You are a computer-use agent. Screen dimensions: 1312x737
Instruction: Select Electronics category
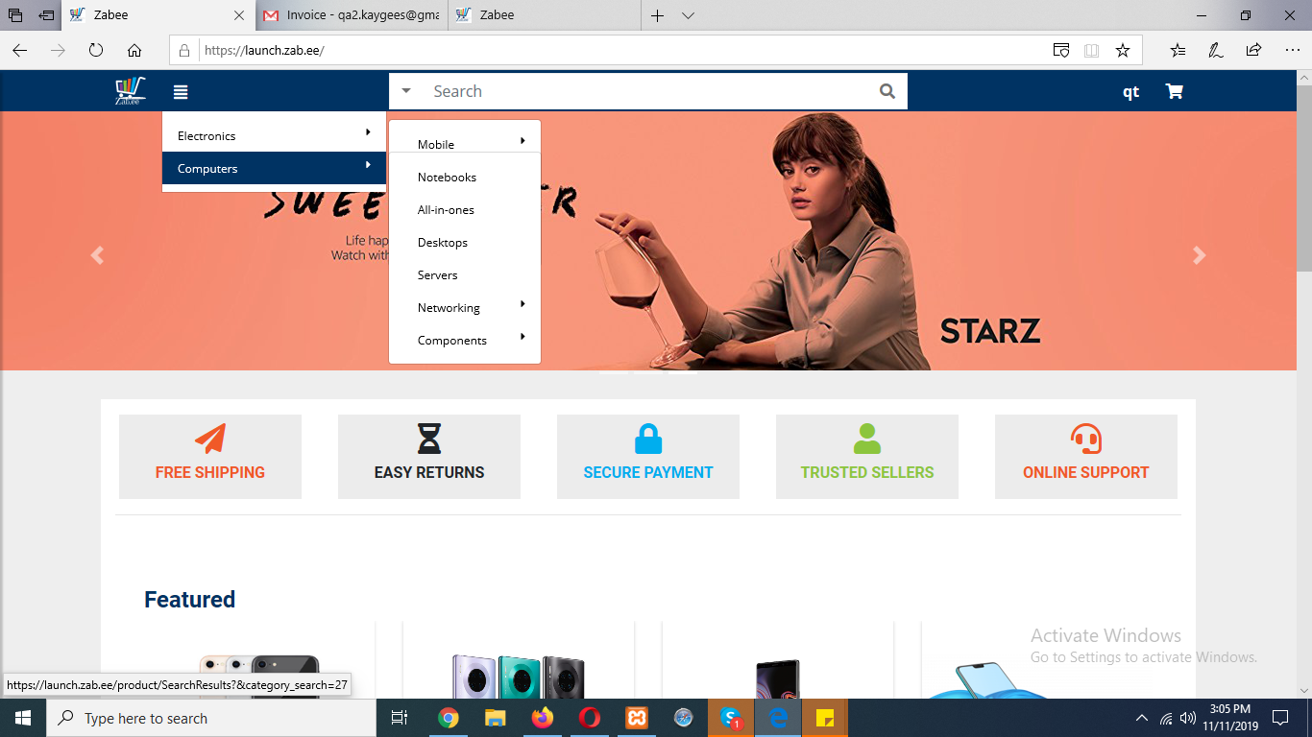274,135
